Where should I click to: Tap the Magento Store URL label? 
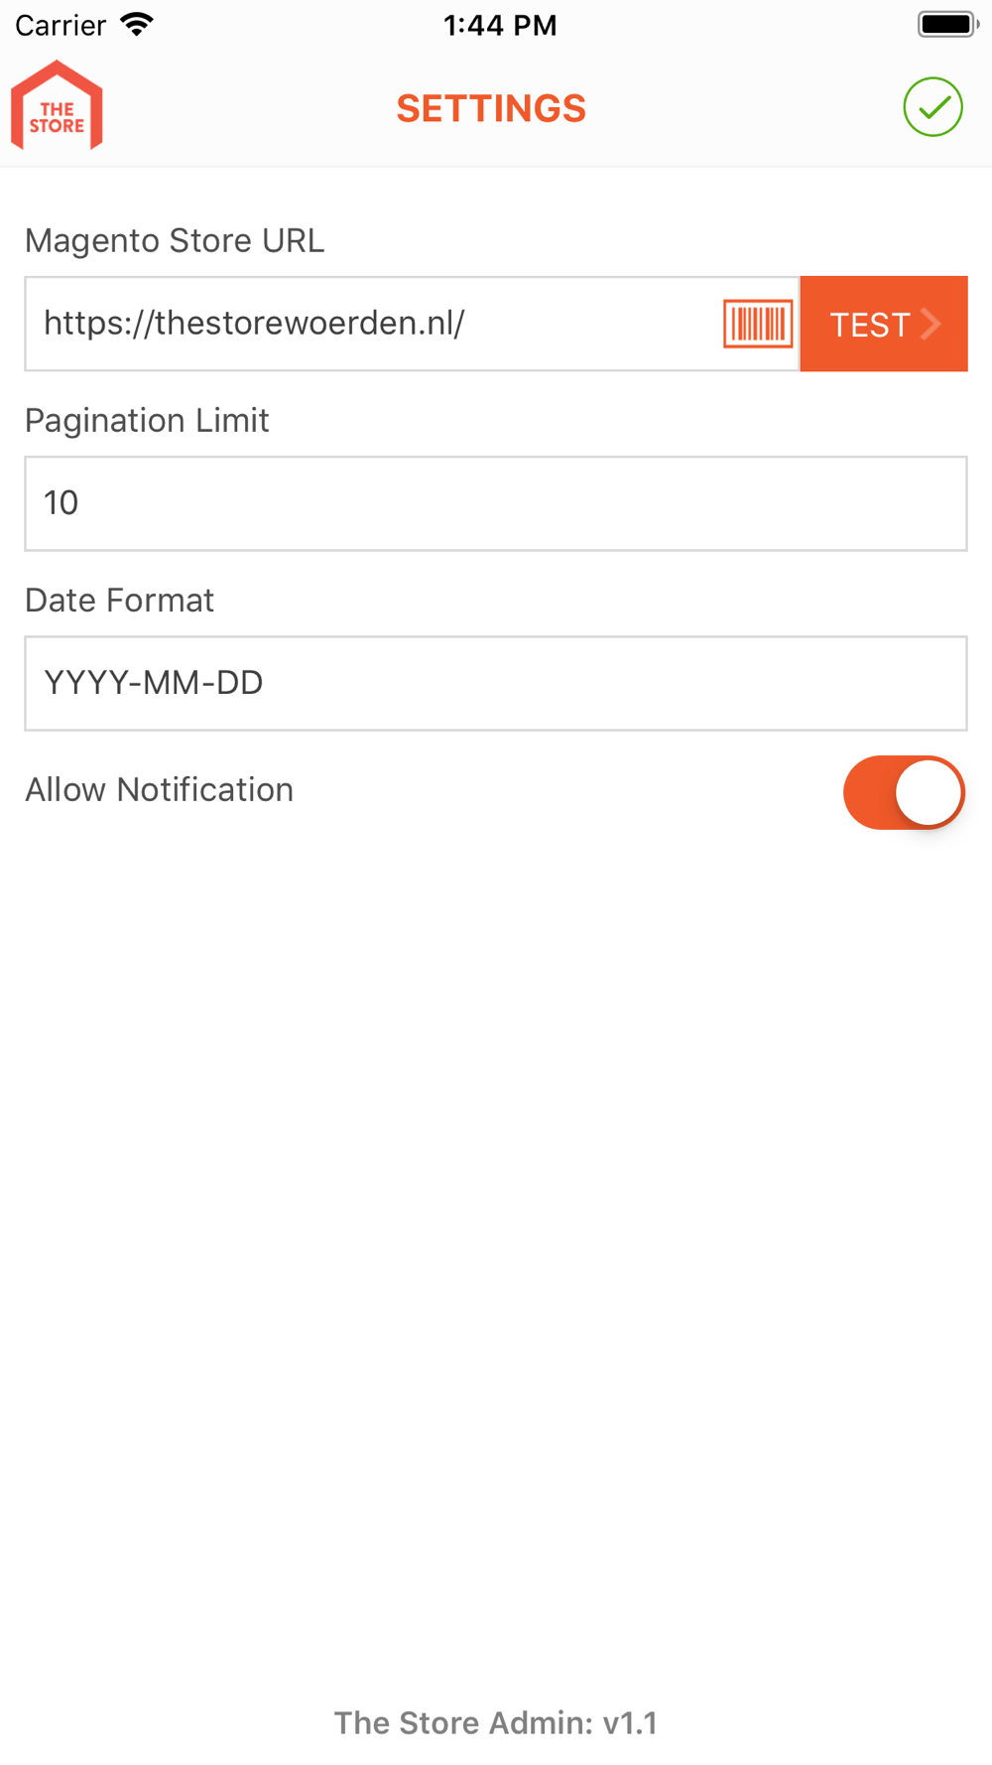(175, 241)
